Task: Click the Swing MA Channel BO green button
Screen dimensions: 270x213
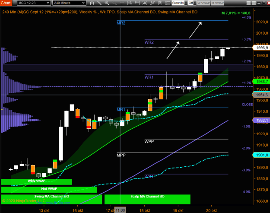Action: point(51,199)
